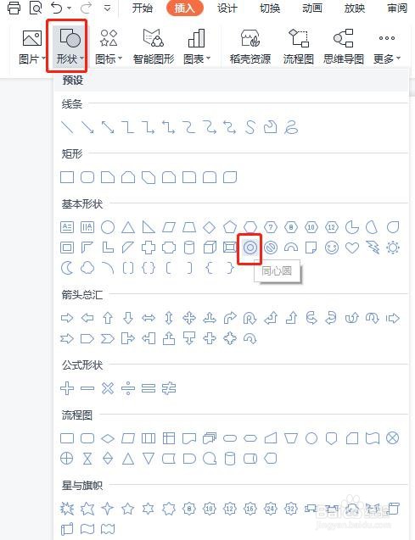Select the explosion star shape

click(x=67, y=509)
